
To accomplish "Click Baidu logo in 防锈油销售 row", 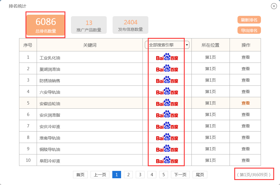I will coord(167,80).
